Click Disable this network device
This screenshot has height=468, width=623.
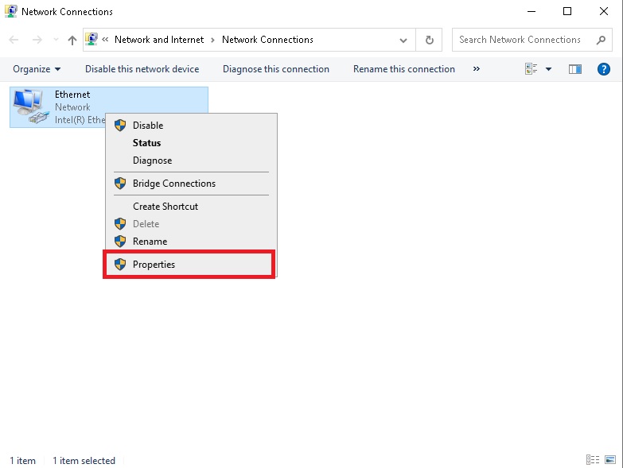click(142, 69)
